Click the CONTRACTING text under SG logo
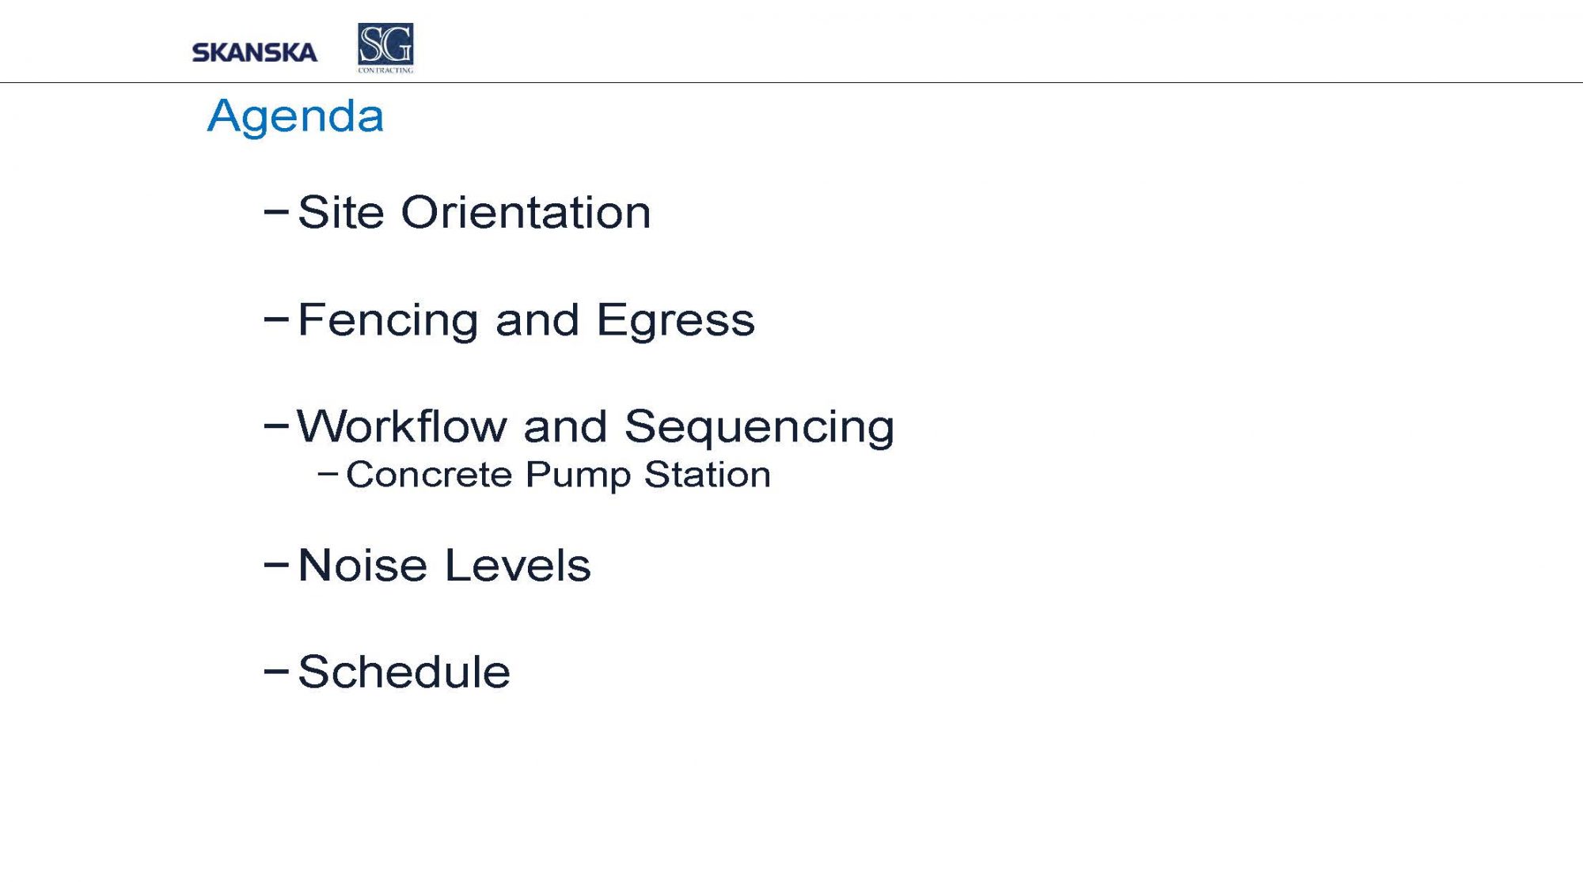This screenshot has height=882, width=1583. [385, 70]
